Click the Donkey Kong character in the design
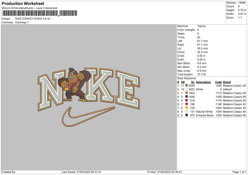The height and width of the screenshot is (175, 248). tap(74, 85)
